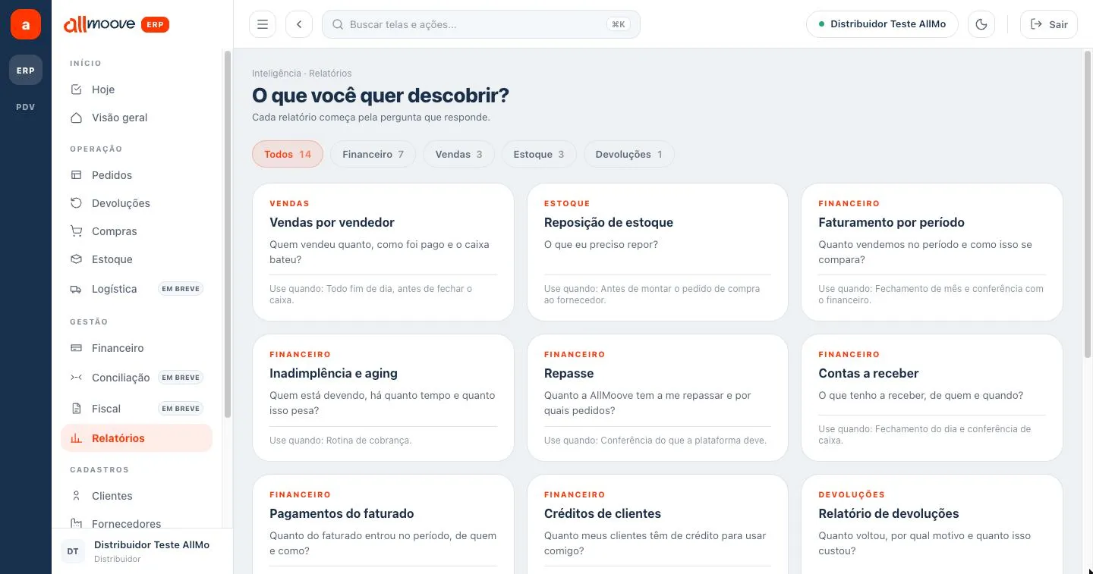1093x574 pixels.
Task: Open Pedidos in the sidebar
Action: coord(137,175)
